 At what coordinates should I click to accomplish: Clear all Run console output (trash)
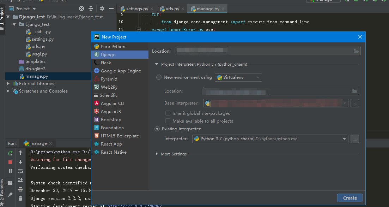point(20,198)
